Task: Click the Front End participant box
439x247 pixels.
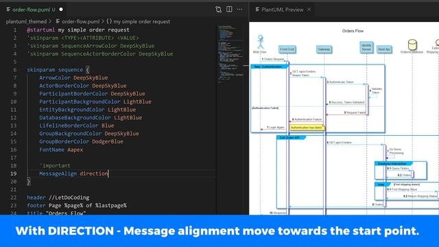Action: point(287,49)
